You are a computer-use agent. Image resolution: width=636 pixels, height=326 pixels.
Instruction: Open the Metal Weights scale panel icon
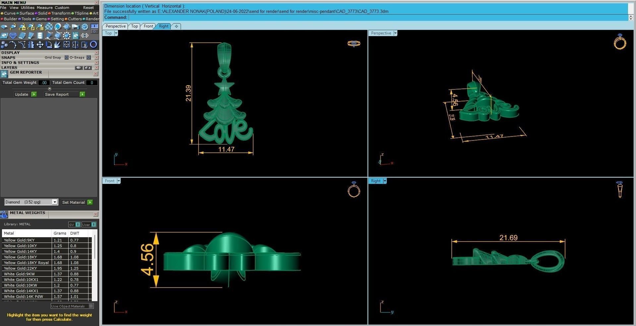[x=4, y=214]
